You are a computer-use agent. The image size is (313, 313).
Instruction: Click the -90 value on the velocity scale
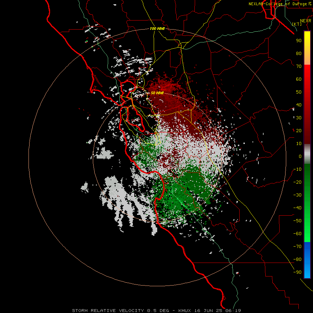[x=297, y=272]
